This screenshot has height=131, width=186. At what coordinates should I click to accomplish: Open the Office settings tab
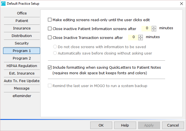[22, 13]
